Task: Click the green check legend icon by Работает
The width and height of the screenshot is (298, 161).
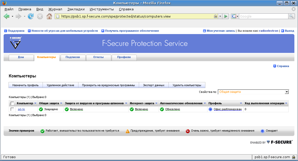Action: [x=42, y=131]
